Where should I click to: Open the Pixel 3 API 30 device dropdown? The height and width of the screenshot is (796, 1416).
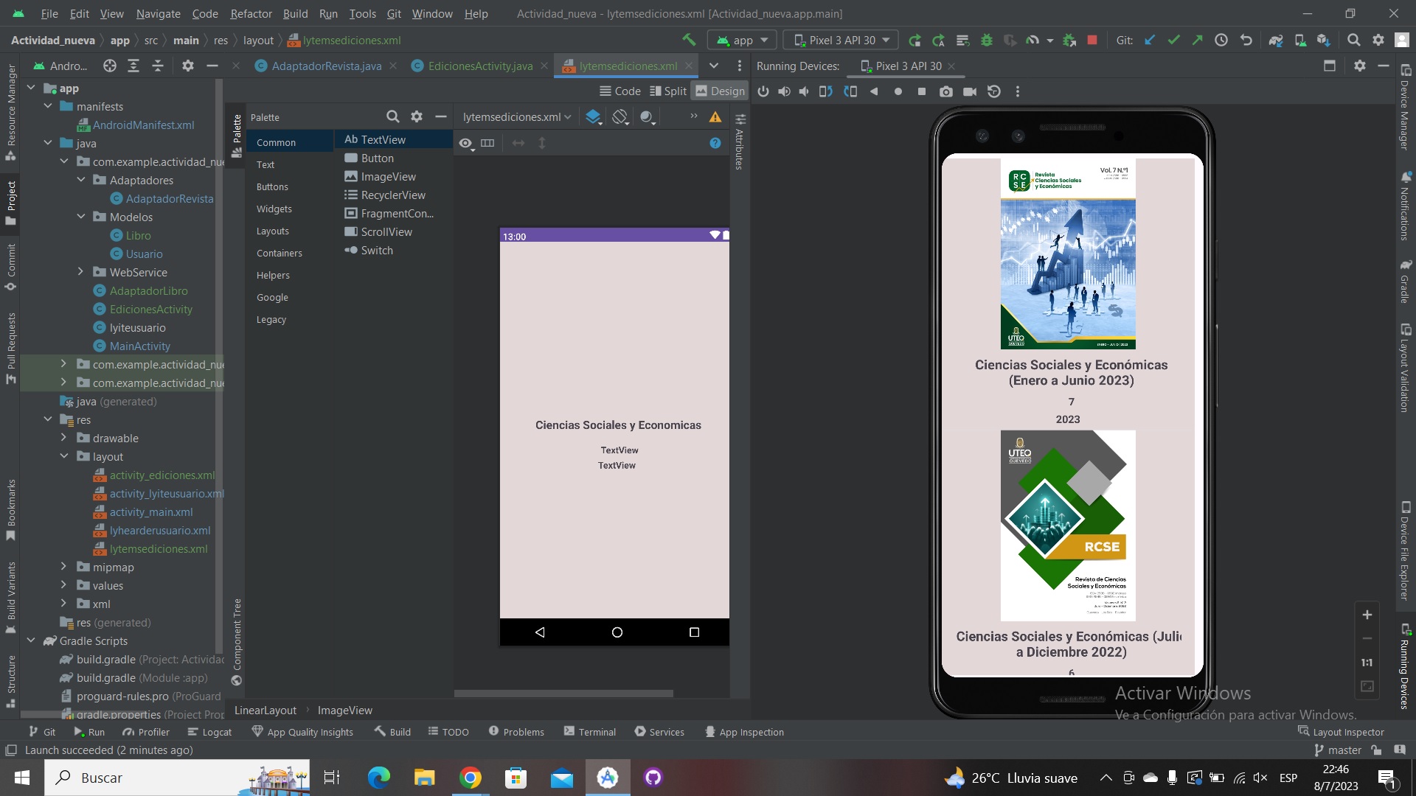pyautogui.click(x=841, y=40)
